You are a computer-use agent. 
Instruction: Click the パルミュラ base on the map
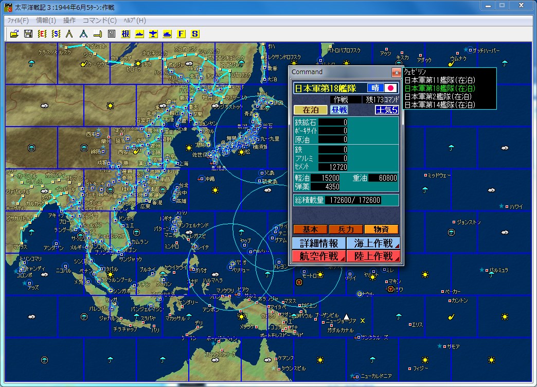487,270
